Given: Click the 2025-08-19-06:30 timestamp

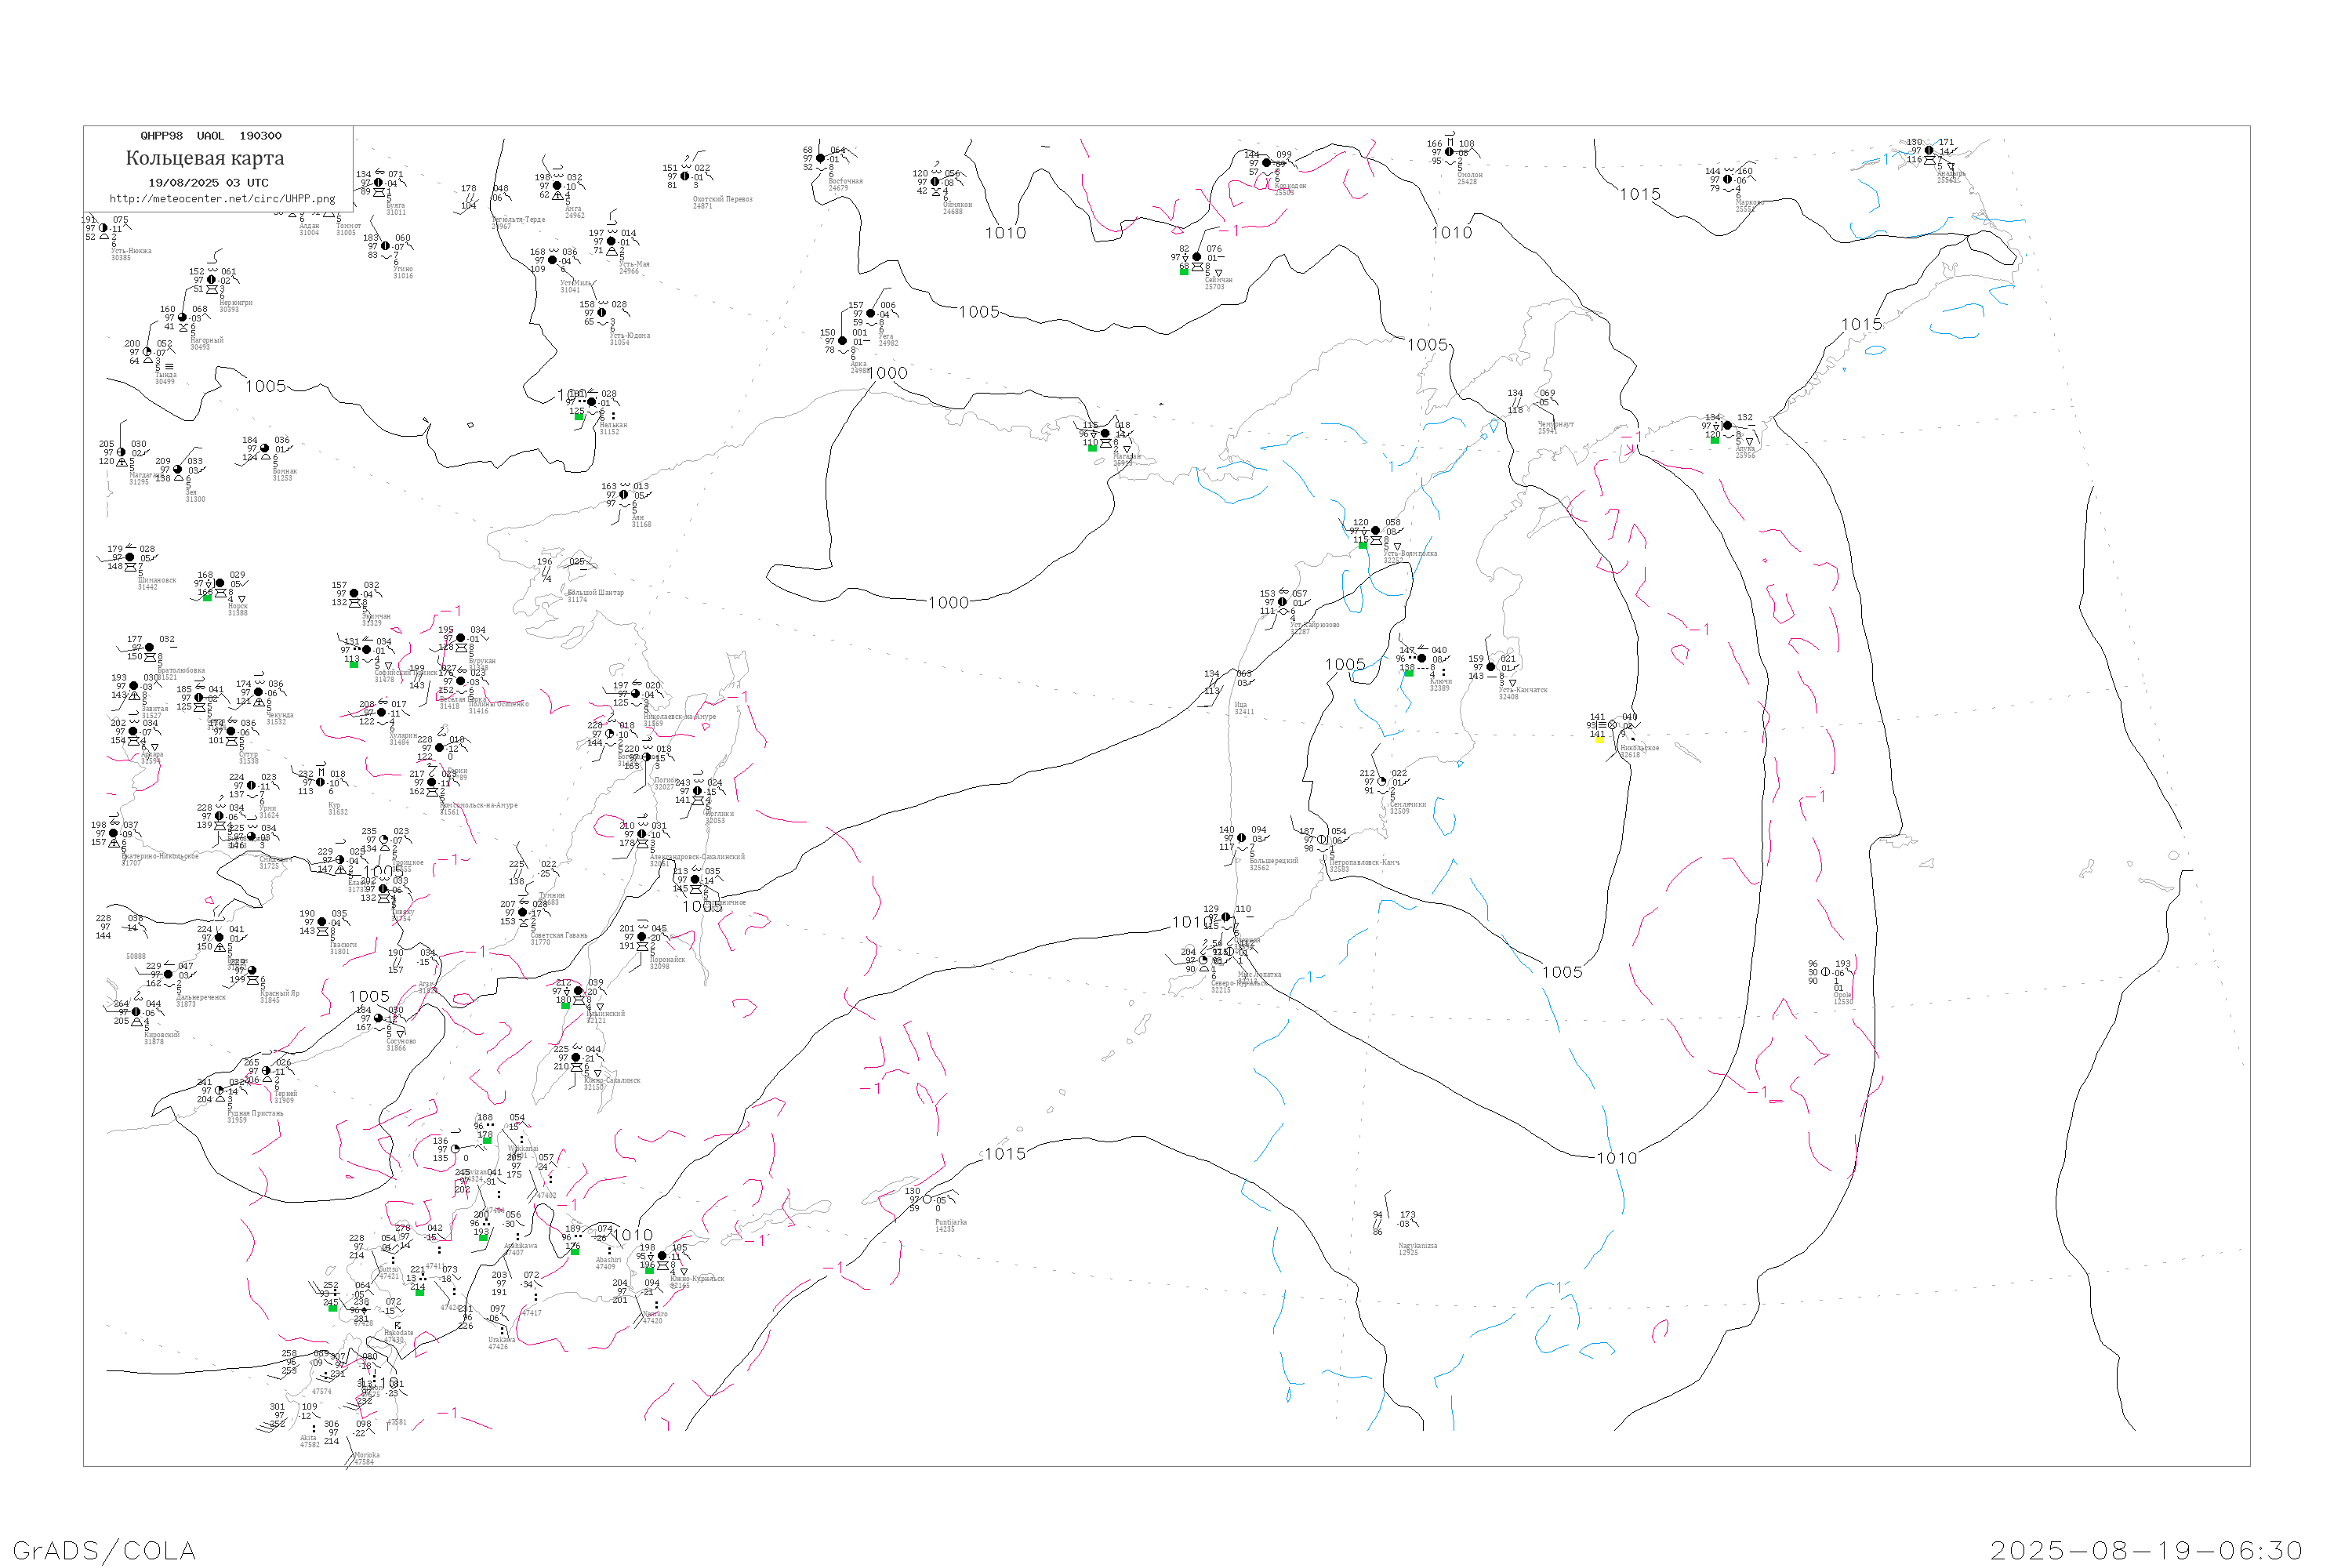Looking at the screenshot, I should coord(2146,1550).
